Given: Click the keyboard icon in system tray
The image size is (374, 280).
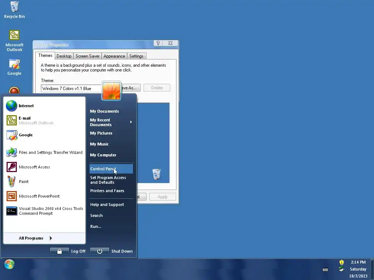Looking at the screenshot, I should point(325,270).
